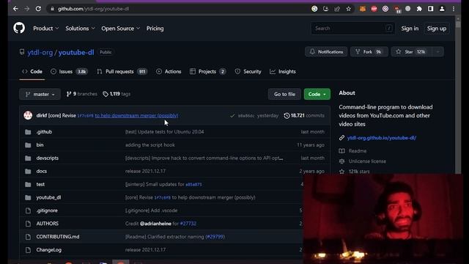Open the CONTRIBUTING.md file
The image size is (469, 264).
pyautogui.click(x=58, y=237)
